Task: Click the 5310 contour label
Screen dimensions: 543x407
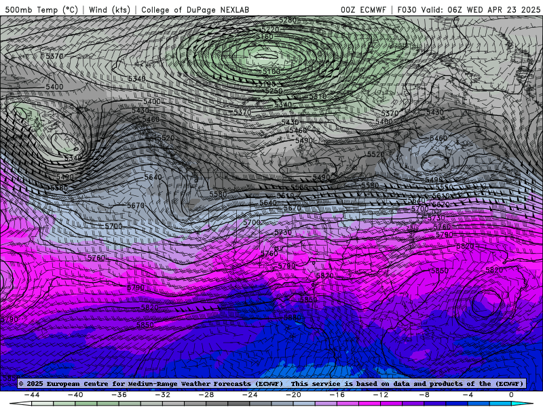Action: [318, 96]
